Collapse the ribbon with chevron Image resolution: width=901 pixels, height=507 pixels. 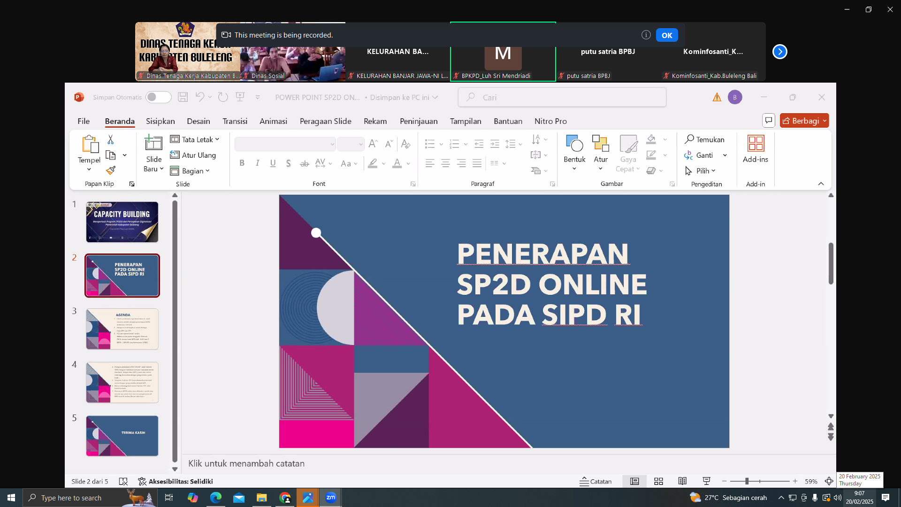tap(821, 184)
